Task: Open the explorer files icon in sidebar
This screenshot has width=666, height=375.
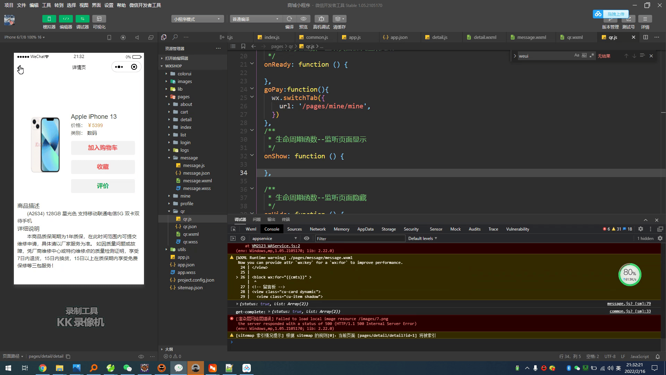Action: click(164, 37)
